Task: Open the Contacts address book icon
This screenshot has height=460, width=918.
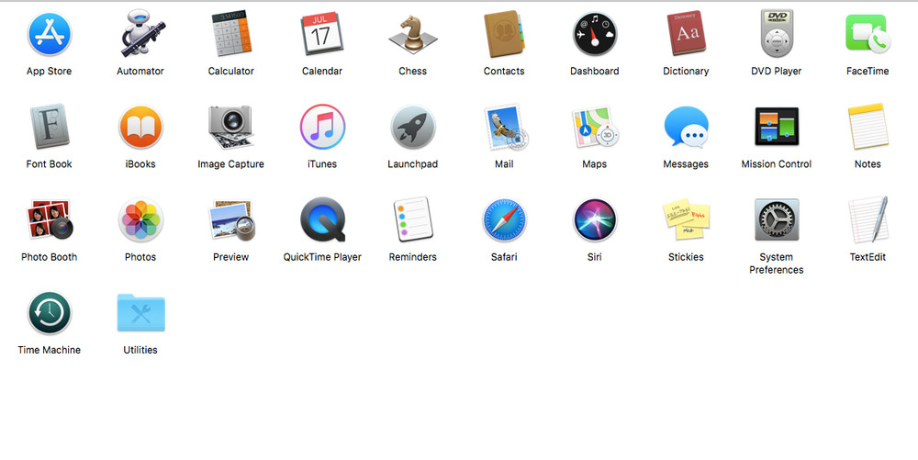Action: click(504, 34)
